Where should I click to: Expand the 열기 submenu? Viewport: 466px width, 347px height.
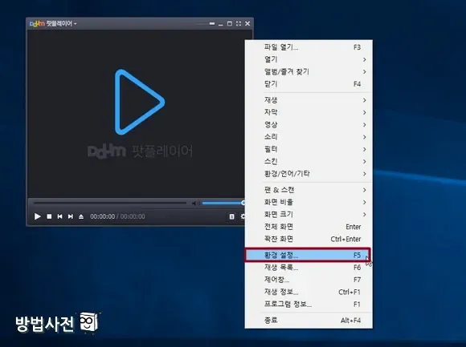pos(309,59)
